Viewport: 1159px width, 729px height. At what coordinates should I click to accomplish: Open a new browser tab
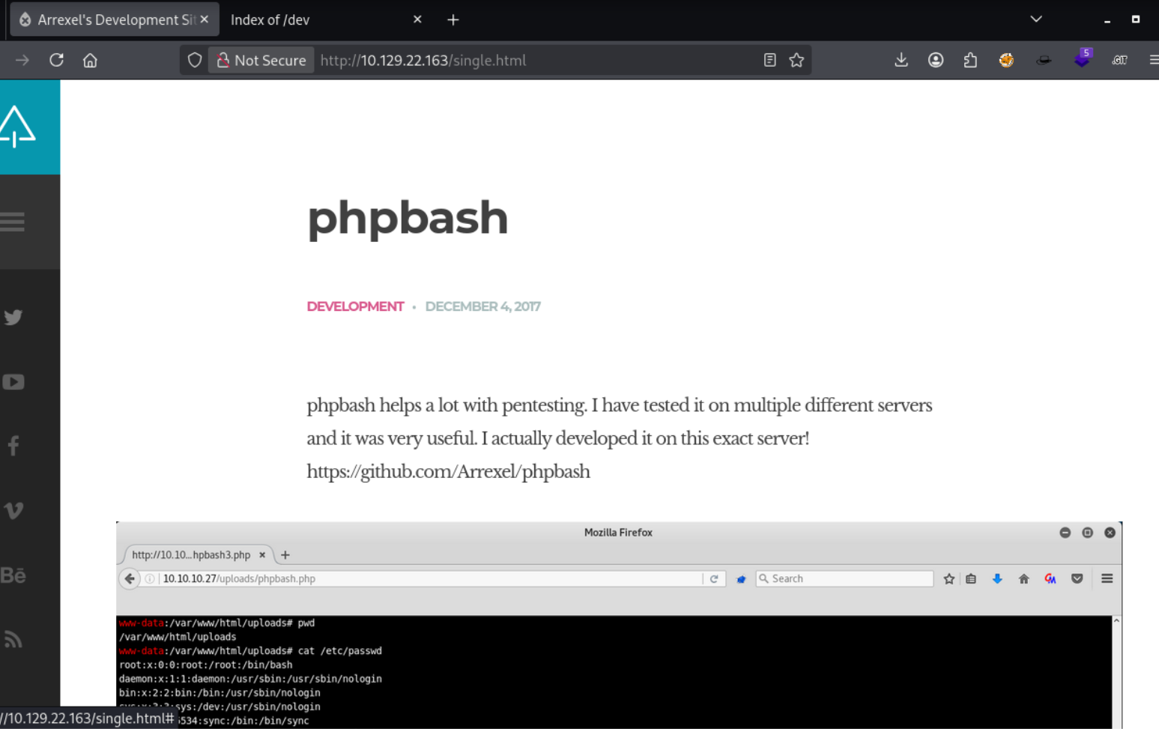click(453, 19)
